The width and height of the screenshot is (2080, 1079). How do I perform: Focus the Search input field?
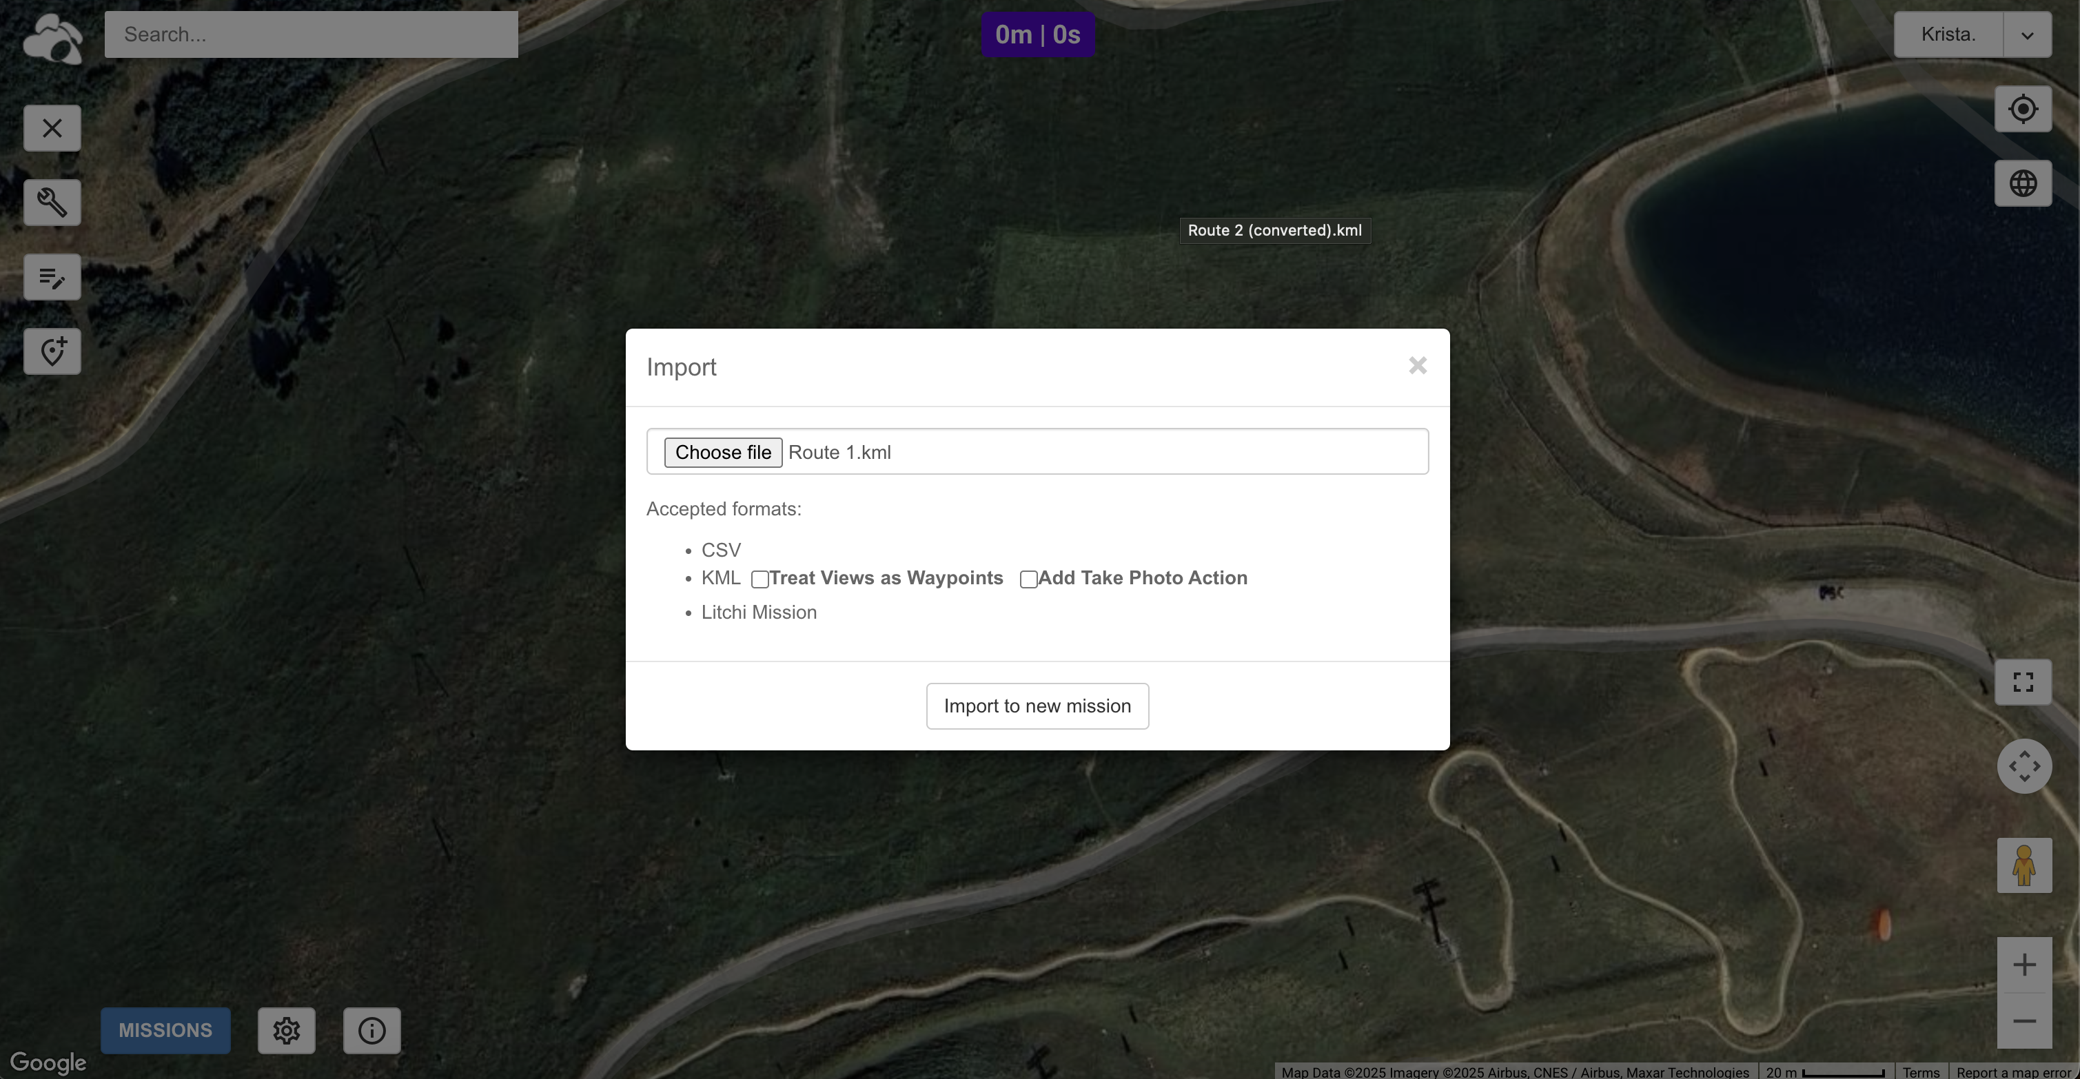(311, 34)
